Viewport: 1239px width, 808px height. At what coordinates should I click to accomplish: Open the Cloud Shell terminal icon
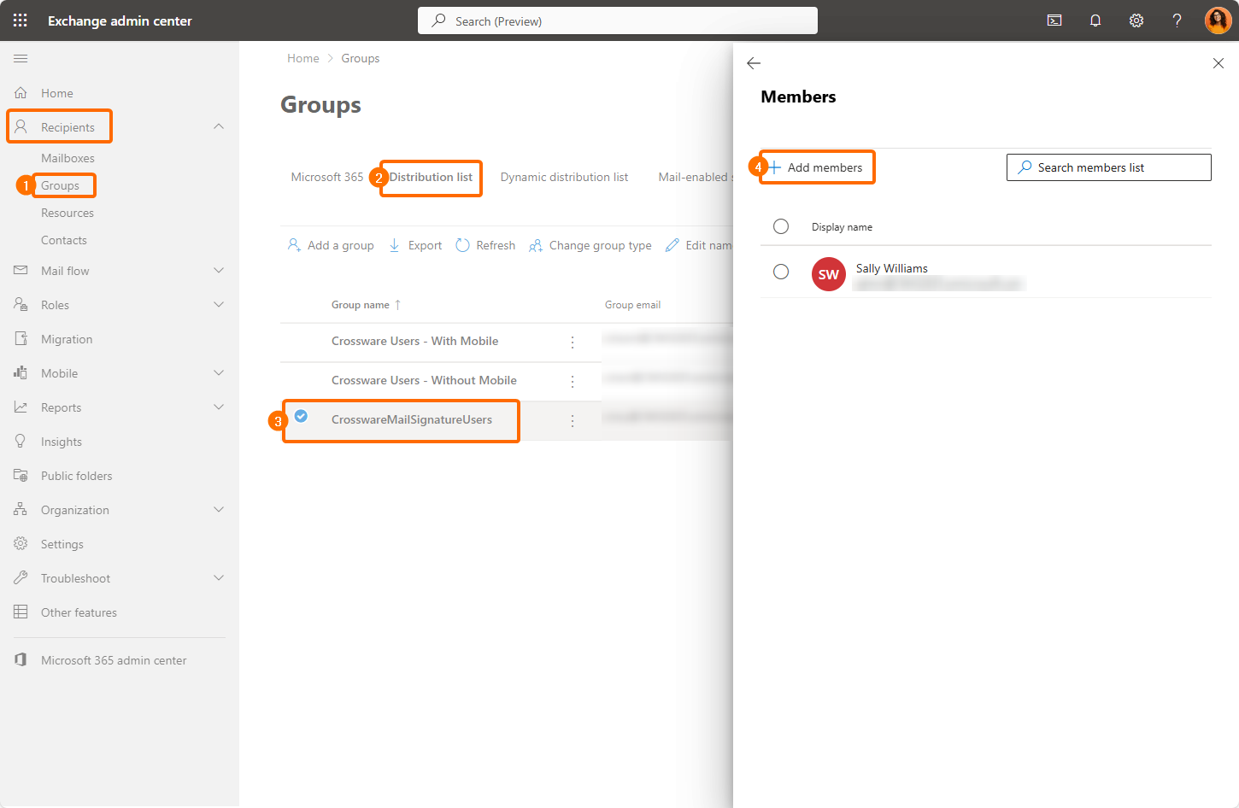coord(1054,20)
